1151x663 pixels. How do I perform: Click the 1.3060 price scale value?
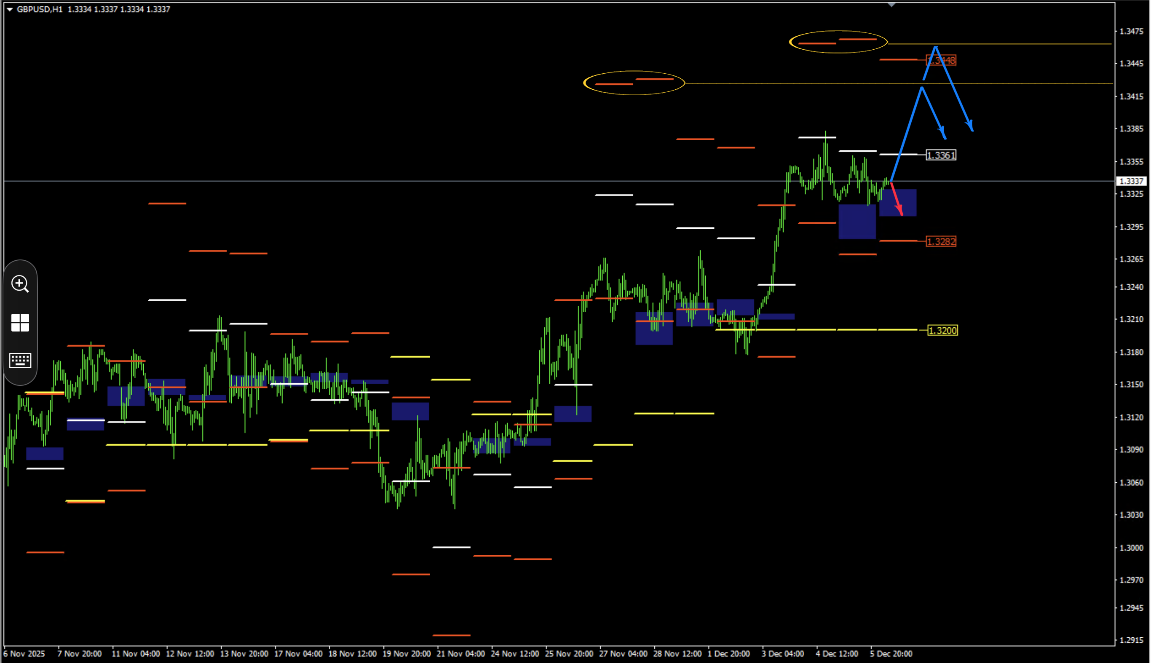(1132, 482)
